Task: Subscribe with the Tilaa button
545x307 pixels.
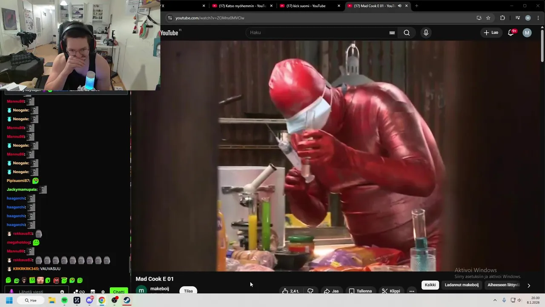Action: point(188,291)
